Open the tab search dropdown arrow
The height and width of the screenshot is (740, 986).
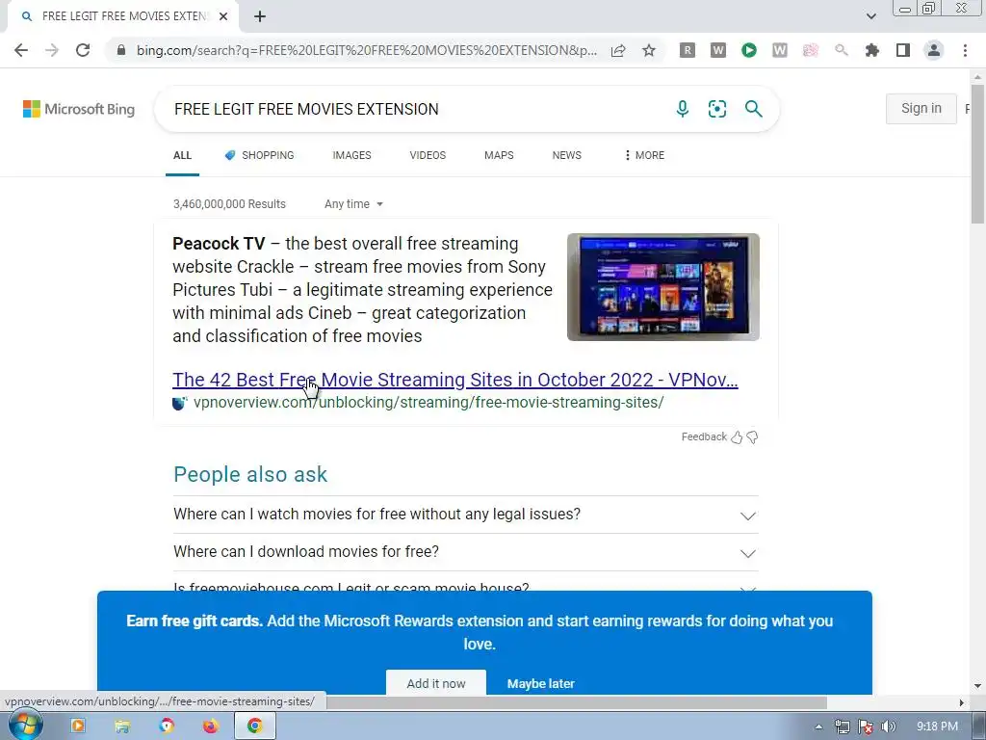870,16
